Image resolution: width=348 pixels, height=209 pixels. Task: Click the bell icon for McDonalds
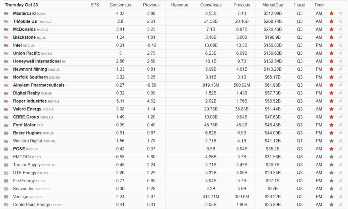point(341,29)
